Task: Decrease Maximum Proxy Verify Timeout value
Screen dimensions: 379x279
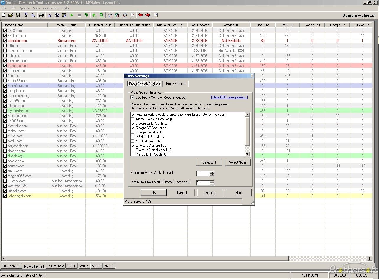Action: [212, 184]
